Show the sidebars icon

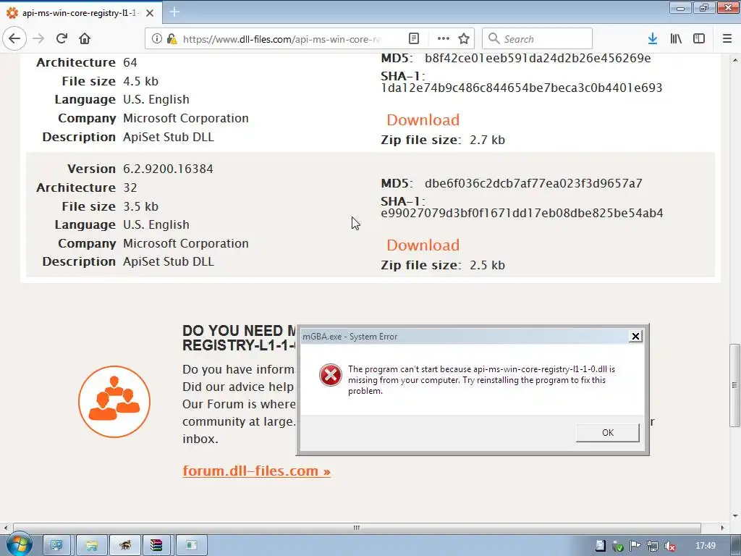(699, 39)
